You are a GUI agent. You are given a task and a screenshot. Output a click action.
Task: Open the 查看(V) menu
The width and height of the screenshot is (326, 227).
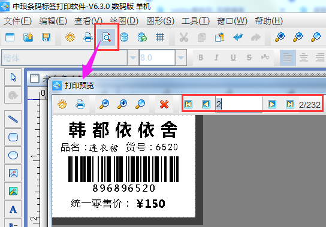(88, 21)
